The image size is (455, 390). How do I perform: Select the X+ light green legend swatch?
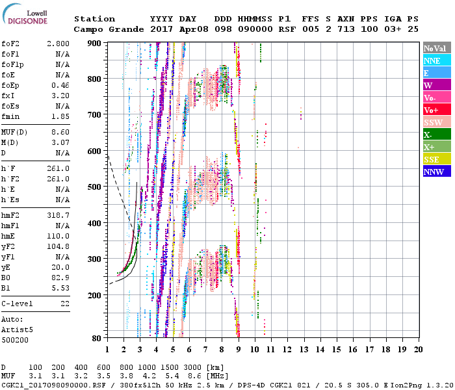(x=435, y=148)
